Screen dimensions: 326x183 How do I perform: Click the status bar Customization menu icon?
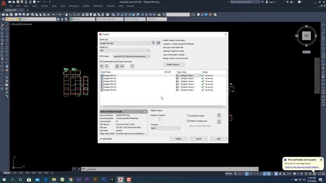tap(323, 174)
